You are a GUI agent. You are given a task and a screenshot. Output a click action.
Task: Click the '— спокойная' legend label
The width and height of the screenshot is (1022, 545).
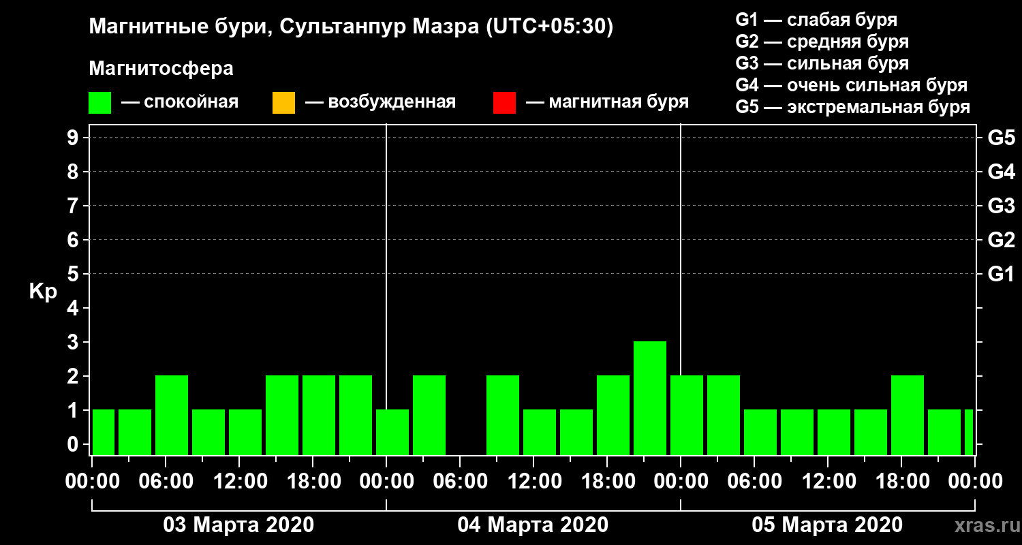point(180,103)
